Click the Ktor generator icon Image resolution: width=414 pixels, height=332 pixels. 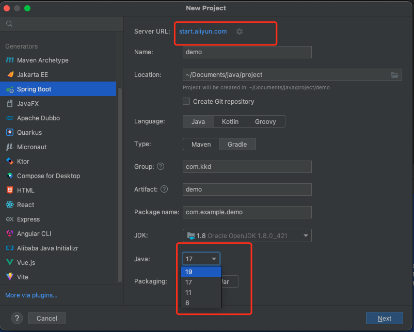(x=10, y=162)
